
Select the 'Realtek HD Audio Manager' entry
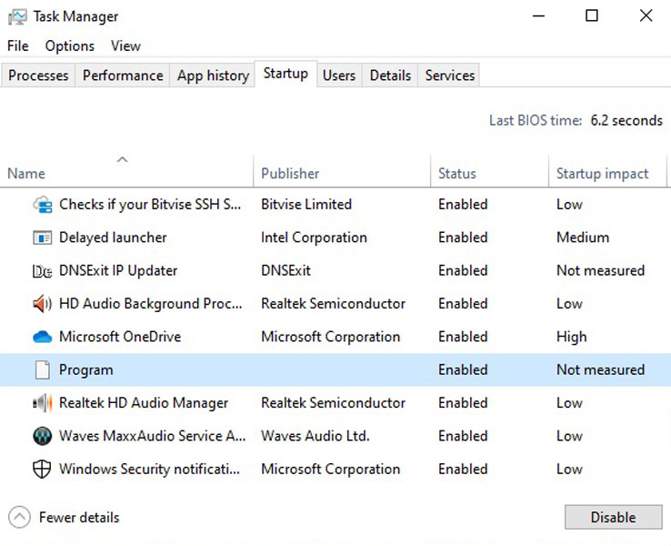[x=144, y=403]
